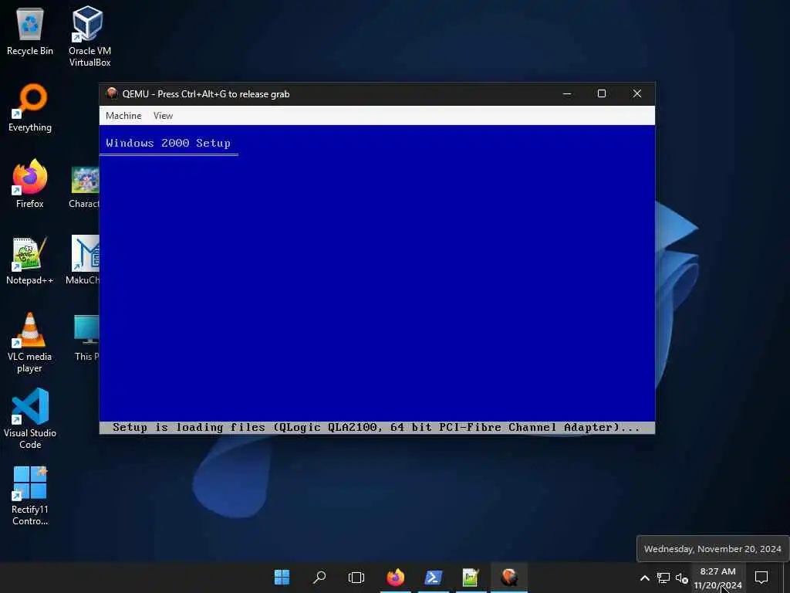Select the Notepad++ desktop shortcut
This screenshot has height=593, width=790.
click(30, 261)
